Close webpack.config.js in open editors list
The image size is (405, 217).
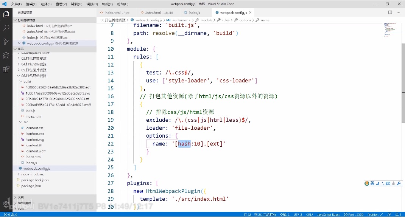point(19,43)
